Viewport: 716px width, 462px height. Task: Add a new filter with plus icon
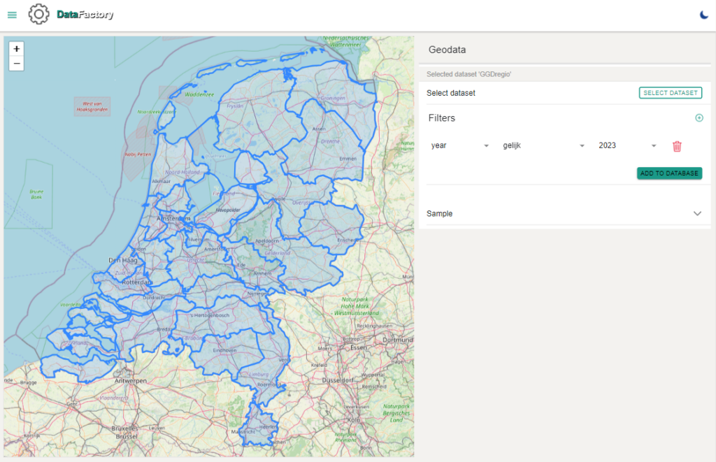pyautogui.click(x=699, y=118)
